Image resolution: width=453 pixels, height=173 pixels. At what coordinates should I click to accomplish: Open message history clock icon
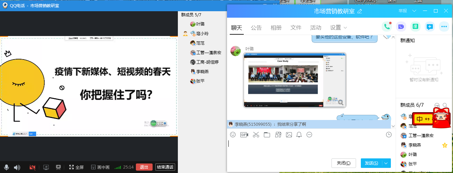pos(388,135)
